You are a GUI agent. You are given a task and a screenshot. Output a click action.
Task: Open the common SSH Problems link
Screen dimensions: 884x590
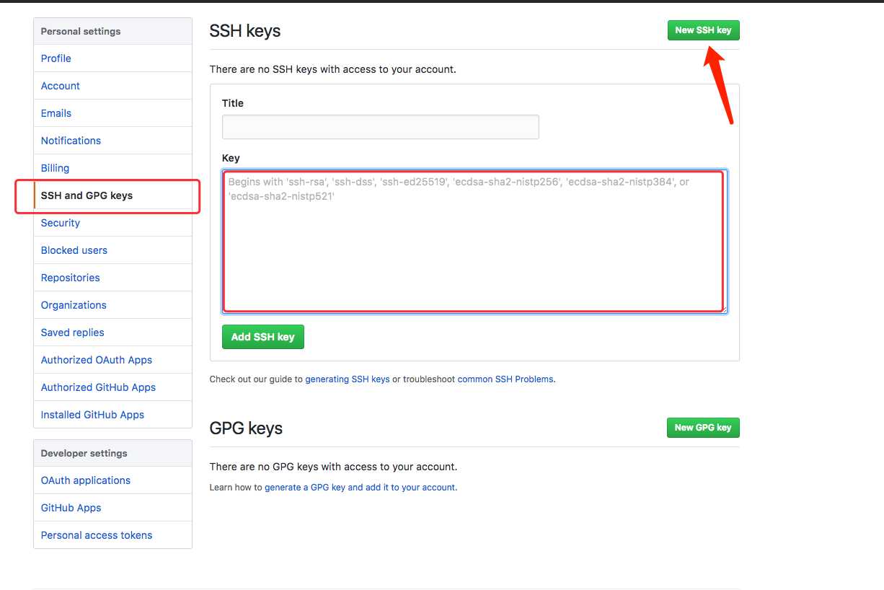point(505,379)
